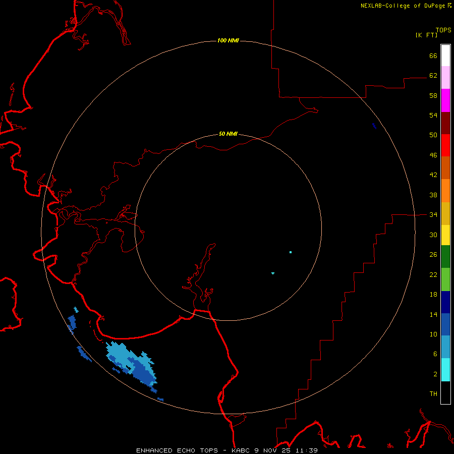Click the legend value "46"
The height and width of the screenshot is (454, 454).
(x=433, y=155)
